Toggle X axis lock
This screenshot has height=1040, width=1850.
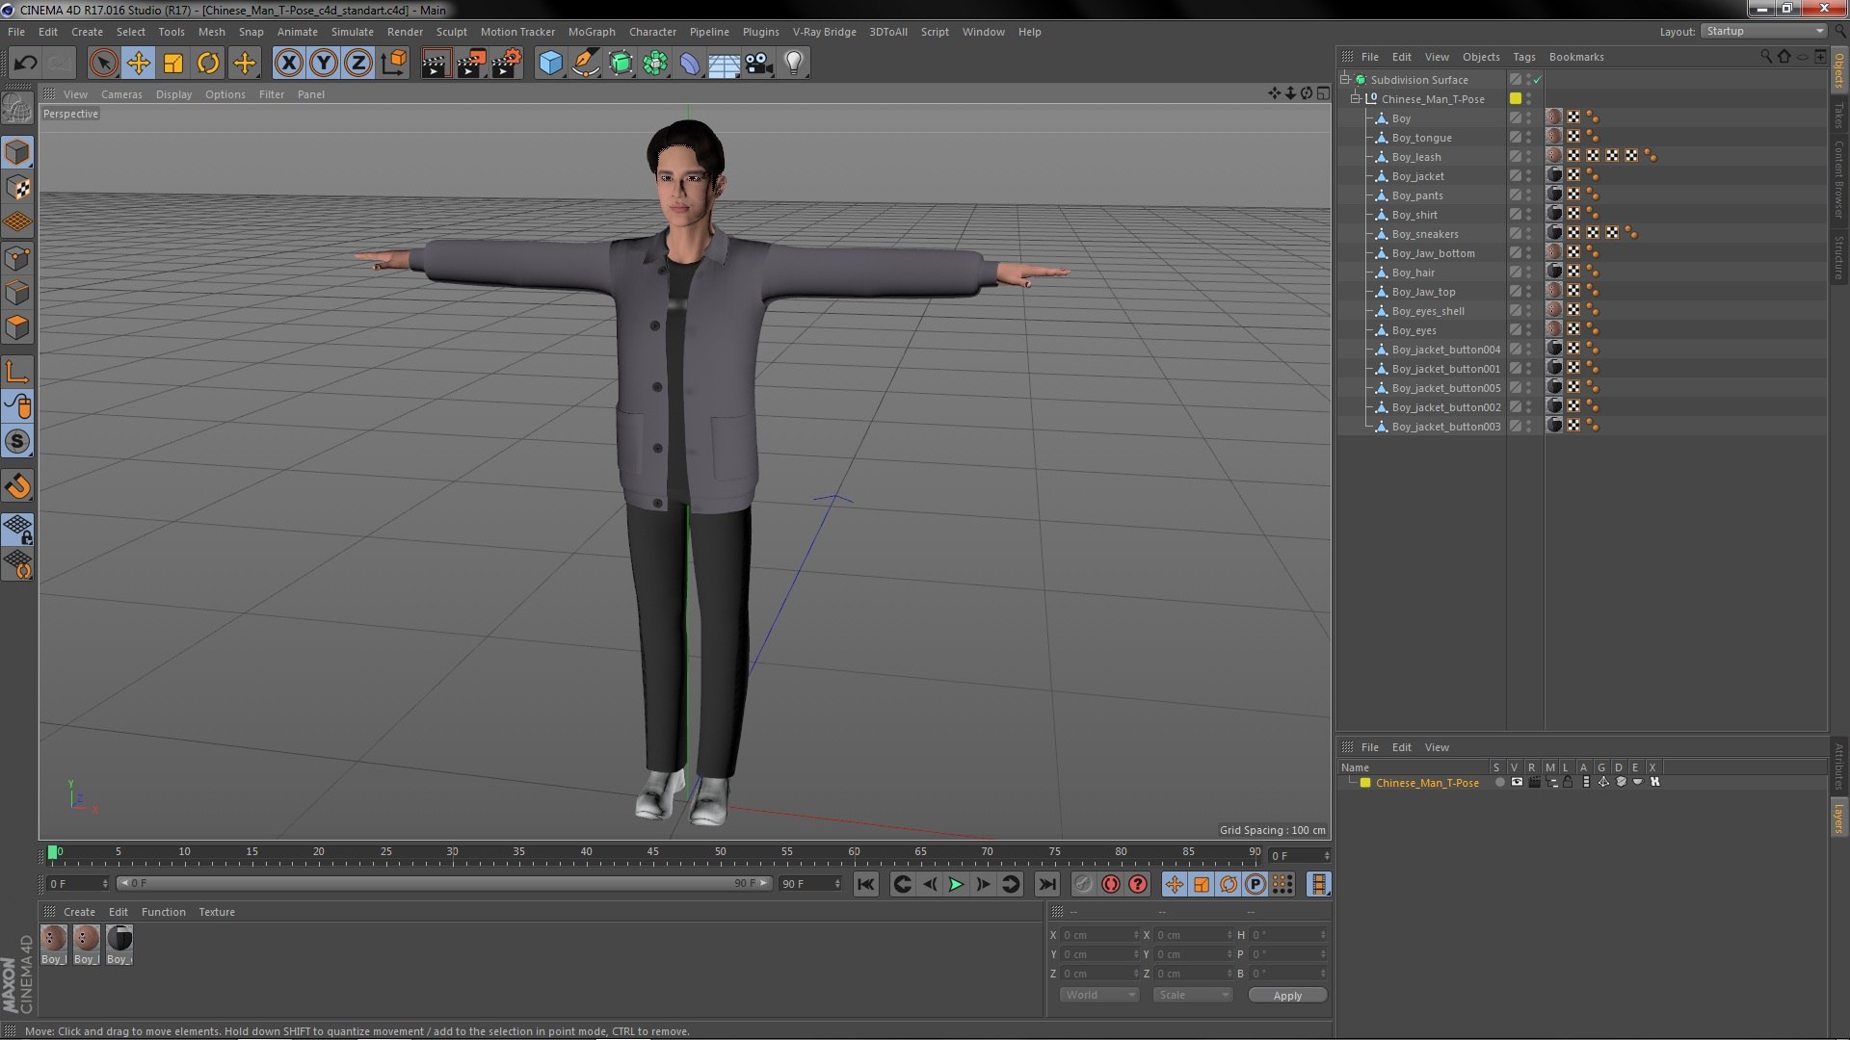pyautogui.click(x=288, y=64)
